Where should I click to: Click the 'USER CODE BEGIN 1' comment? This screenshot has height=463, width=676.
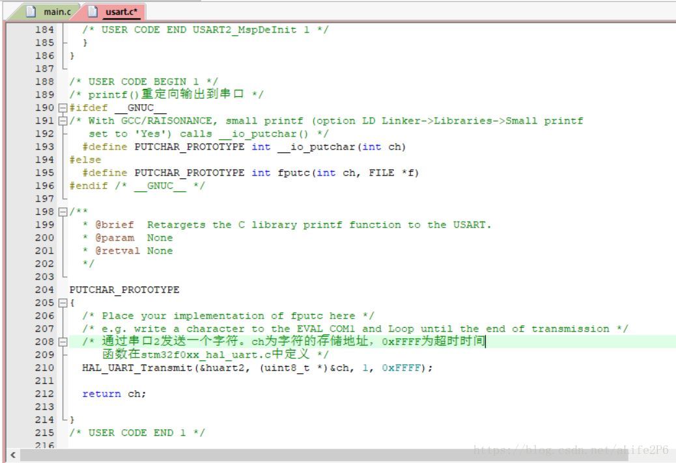(x=143, y=82)
